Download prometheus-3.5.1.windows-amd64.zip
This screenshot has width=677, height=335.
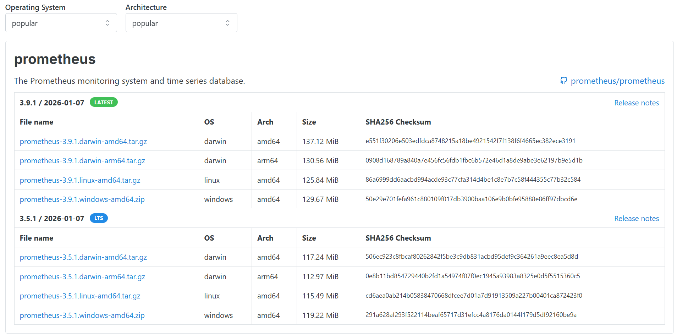pyautogui.click(x=82, y=315)
